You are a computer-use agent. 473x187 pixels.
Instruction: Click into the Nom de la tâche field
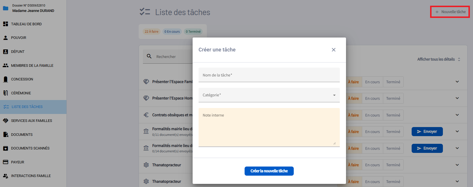point(269,75)
